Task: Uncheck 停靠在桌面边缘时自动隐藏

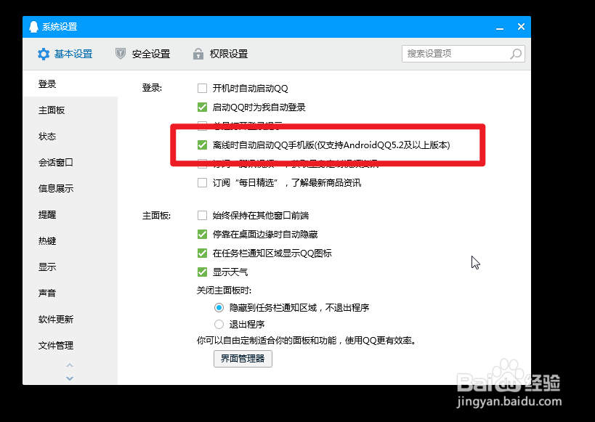Action: pyautogui.click(x=202, y=235)
